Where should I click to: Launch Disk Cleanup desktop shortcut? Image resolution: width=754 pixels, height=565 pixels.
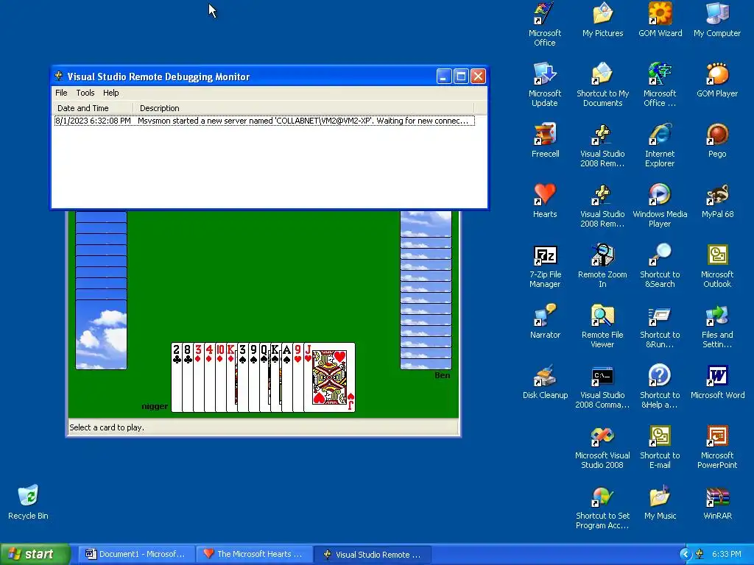pos(545,383)
